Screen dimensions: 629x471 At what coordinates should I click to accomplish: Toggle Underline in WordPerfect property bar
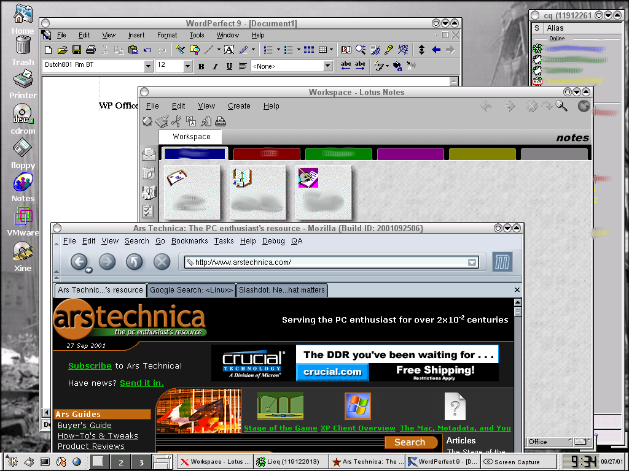pos(229,66)
